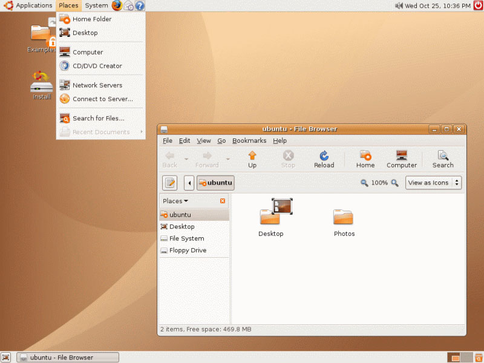Click the File Browser window menu icon
This screenshot has height=363, width=484.
click(164, 129)
